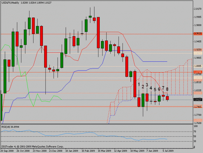The image size is (203, 153).
Task: Click the 2.0170 price axis label
Action: click(x=198, y=9)
